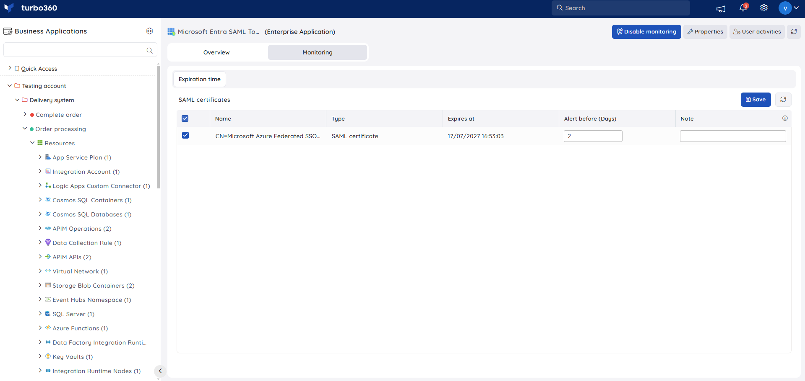Click the Alert before (Days) input field
Screen dimensions: 805x381
pyautogui.click(x=593, y=136)
